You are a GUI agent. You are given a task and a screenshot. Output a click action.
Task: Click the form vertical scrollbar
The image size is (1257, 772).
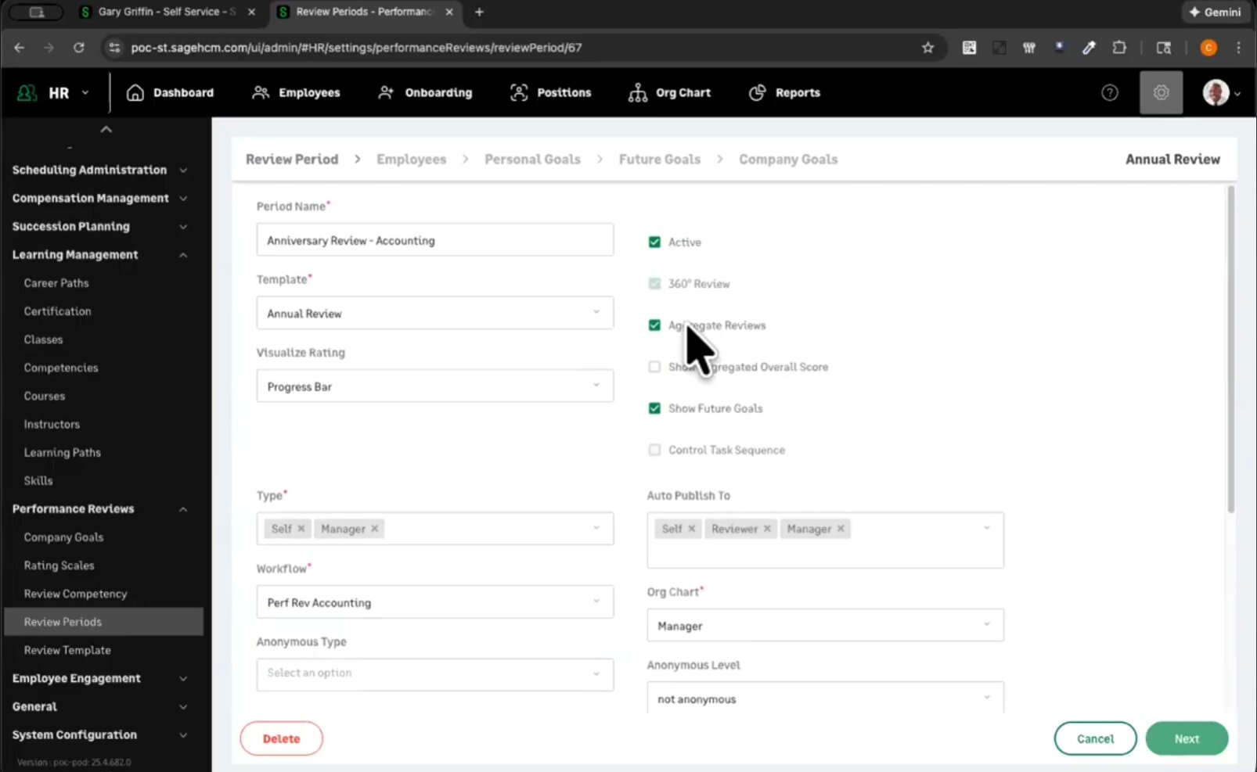[1230, 350]
